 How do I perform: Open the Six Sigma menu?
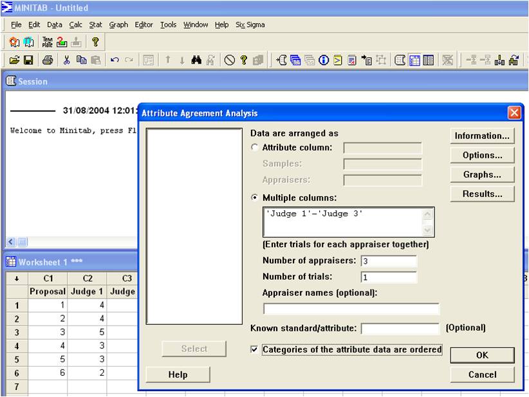[250, 24]
